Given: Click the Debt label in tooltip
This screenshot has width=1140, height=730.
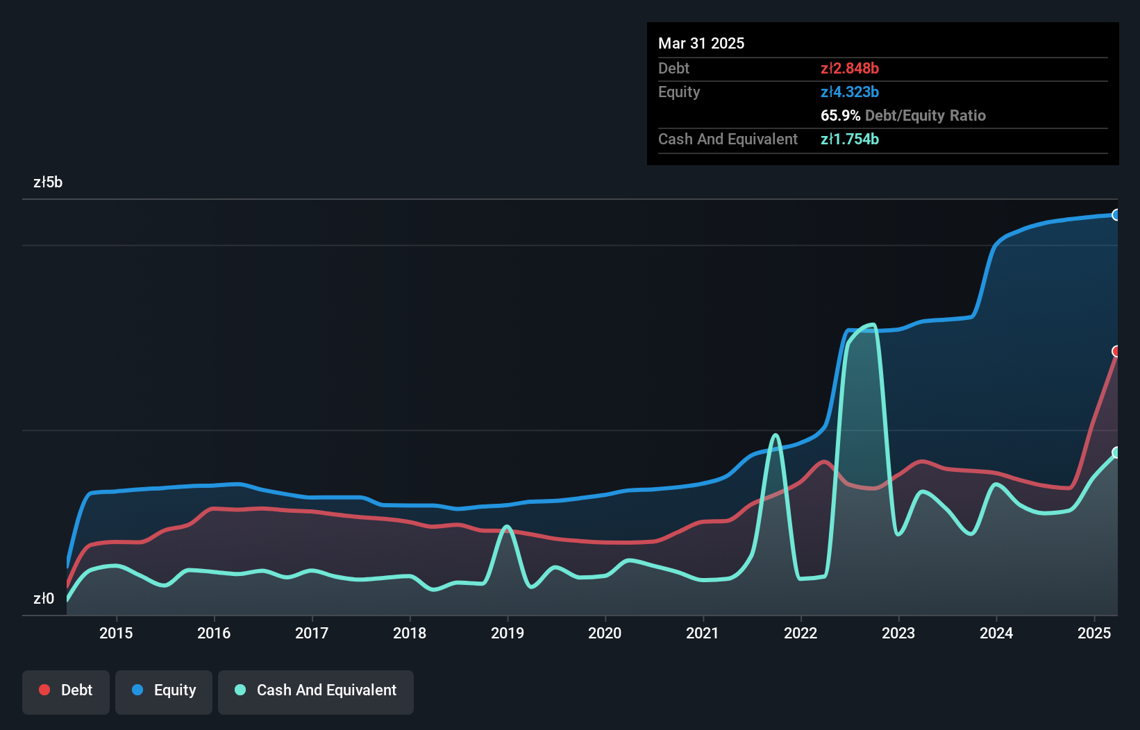Looking at the screenshot, I should coord(673,68).
